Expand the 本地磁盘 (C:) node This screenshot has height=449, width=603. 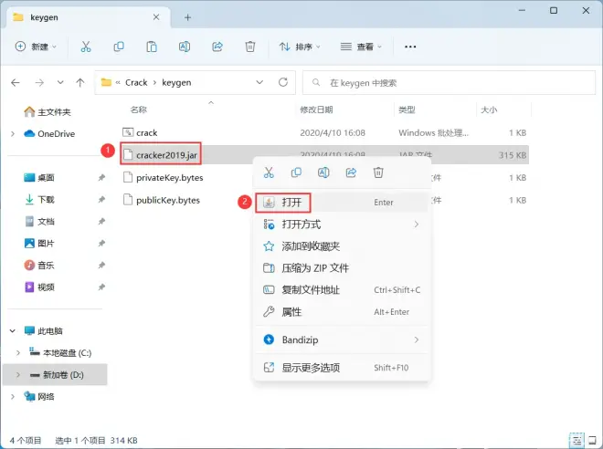18,353
